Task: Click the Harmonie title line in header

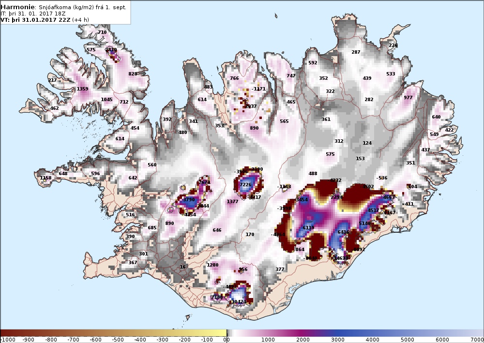Action: click(63, 7)
